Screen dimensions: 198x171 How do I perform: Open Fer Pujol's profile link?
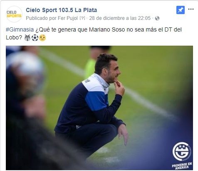(x=68, y=18)
